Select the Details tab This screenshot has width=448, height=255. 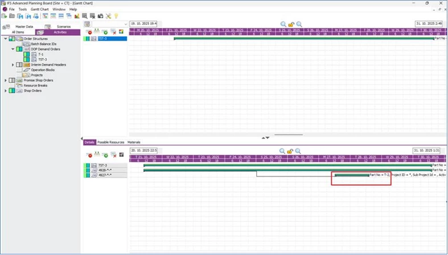[x=89, y=142]
